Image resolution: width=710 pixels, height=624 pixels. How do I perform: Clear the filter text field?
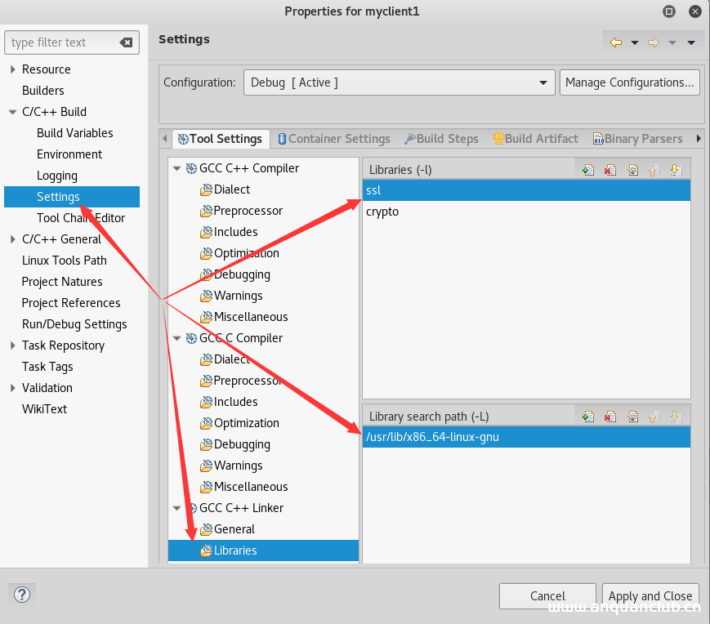point(125,42)
